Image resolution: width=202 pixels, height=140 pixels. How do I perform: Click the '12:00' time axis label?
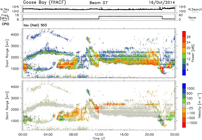(x=99, y=135)
